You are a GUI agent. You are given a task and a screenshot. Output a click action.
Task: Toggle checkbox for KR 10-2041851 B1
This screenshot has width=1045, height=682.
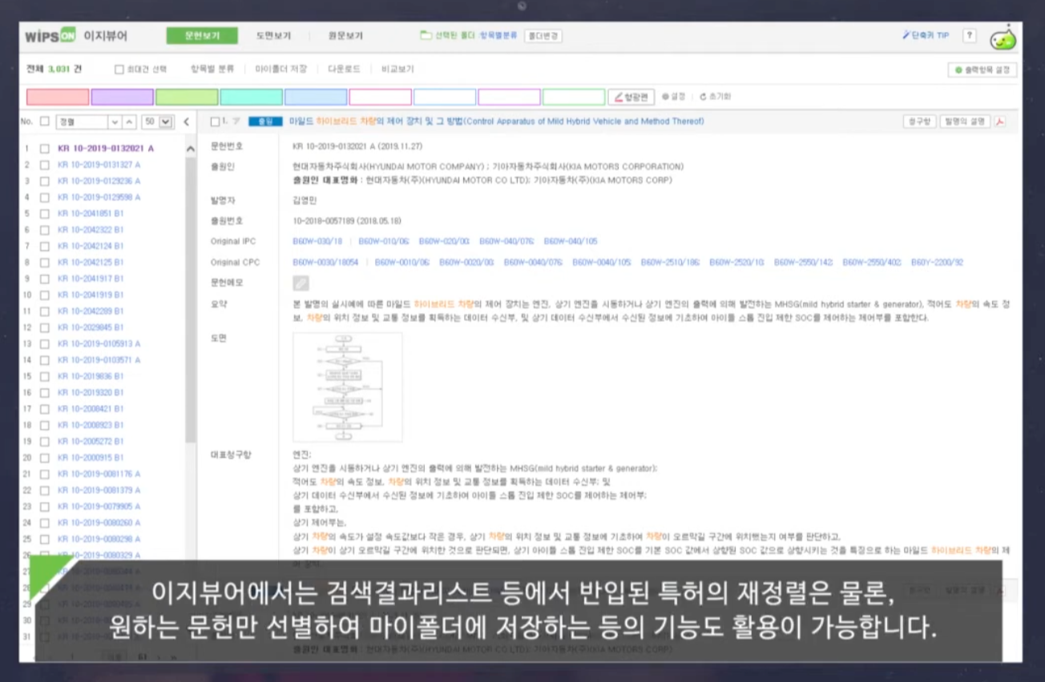pyautogui.click(x=45, y=214)
